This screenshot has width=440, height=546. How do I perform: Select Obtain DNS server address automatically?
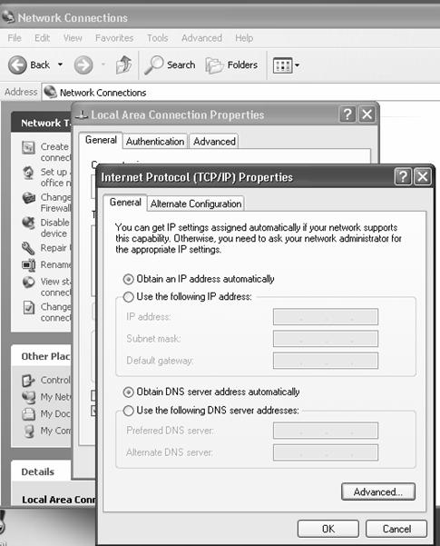point(128,392)
